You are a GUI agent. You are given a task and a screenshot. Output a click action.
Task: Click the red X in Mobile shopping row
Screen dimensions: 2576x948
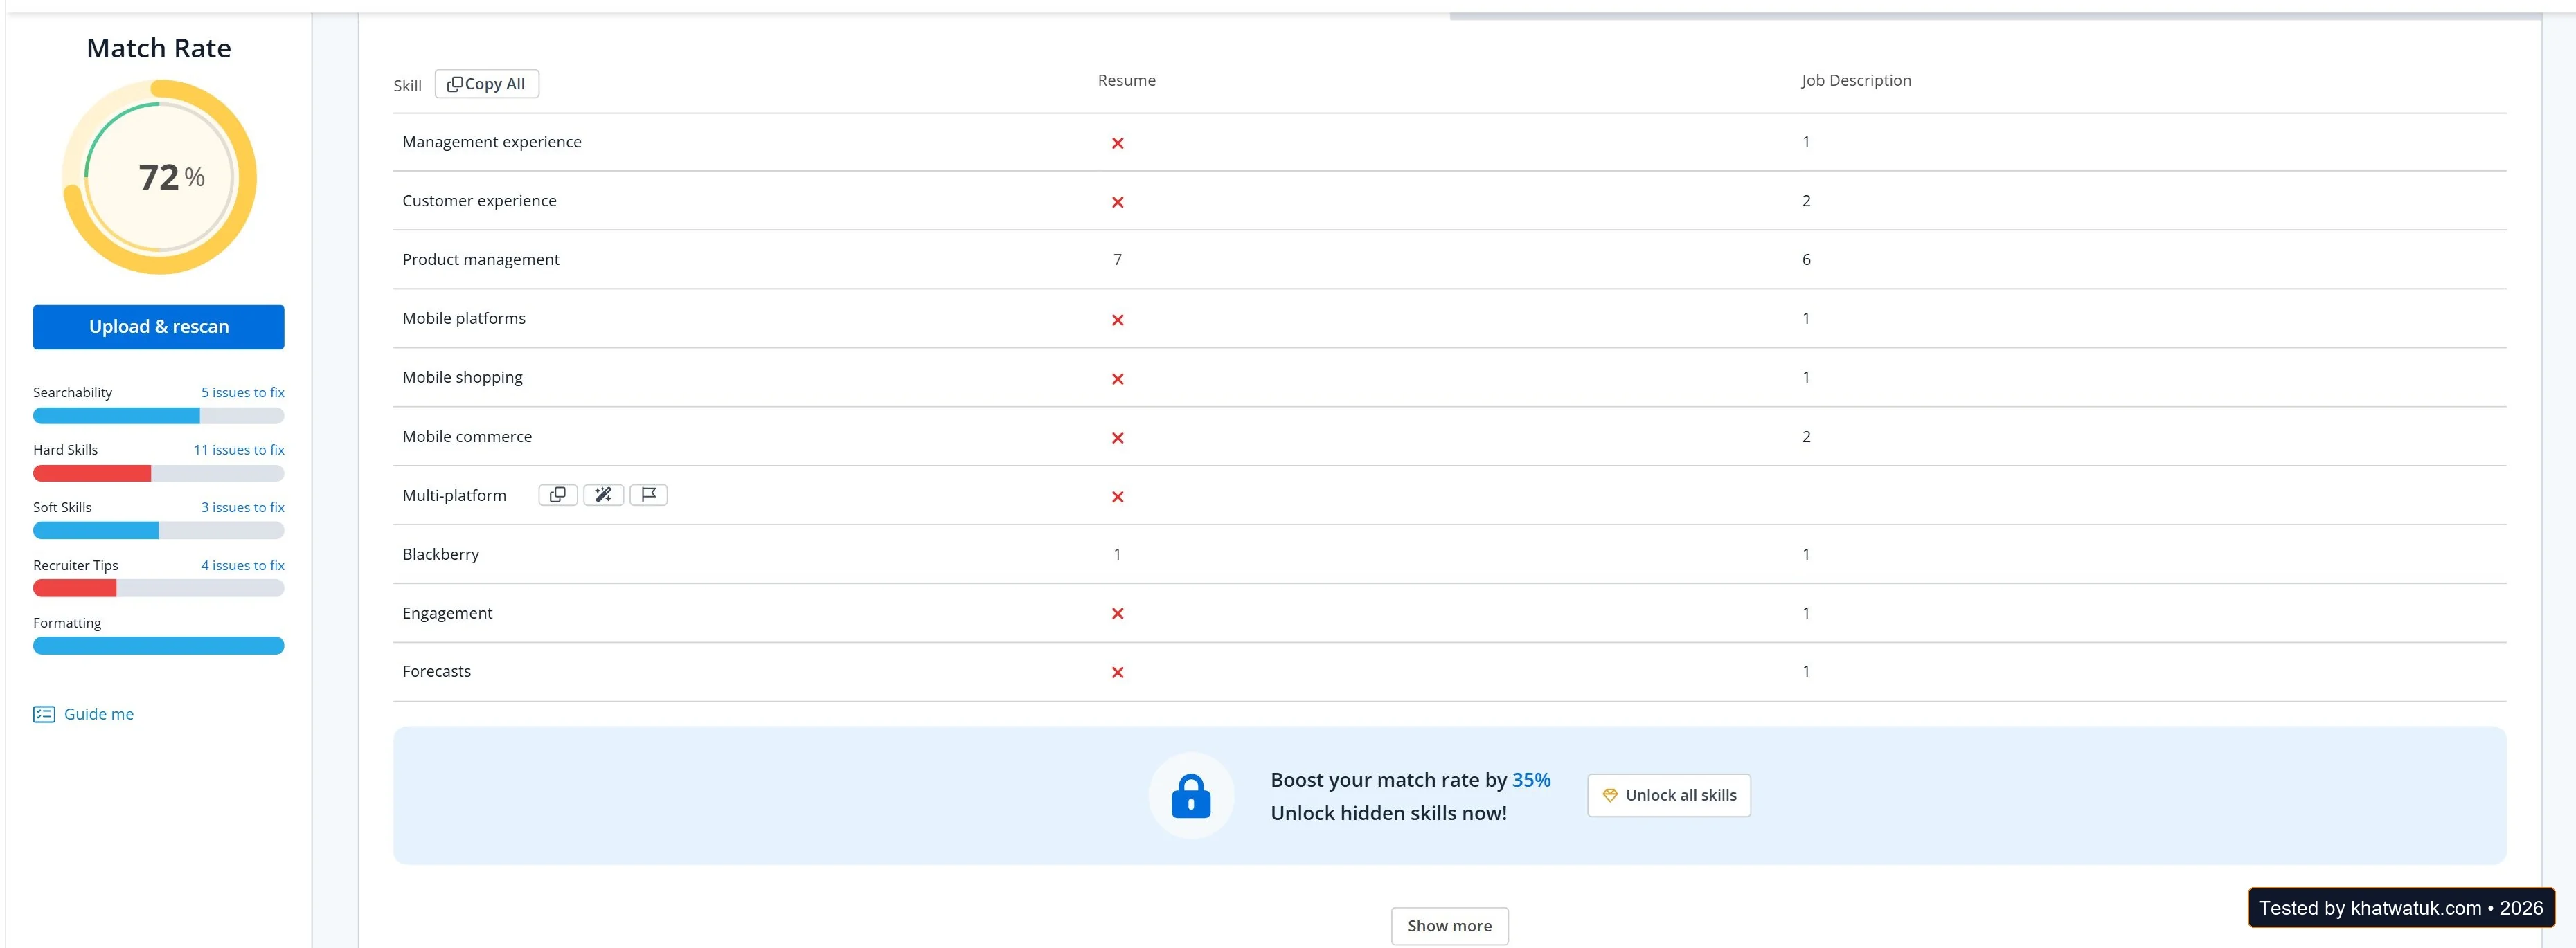(1117, 379)
